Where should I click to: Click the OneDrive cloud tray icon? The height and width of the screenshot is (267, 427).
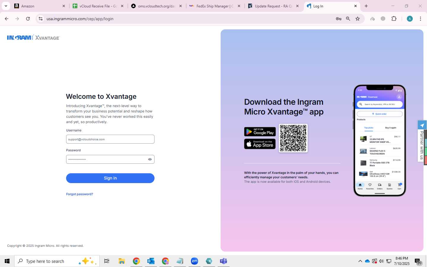pos(367,261)
